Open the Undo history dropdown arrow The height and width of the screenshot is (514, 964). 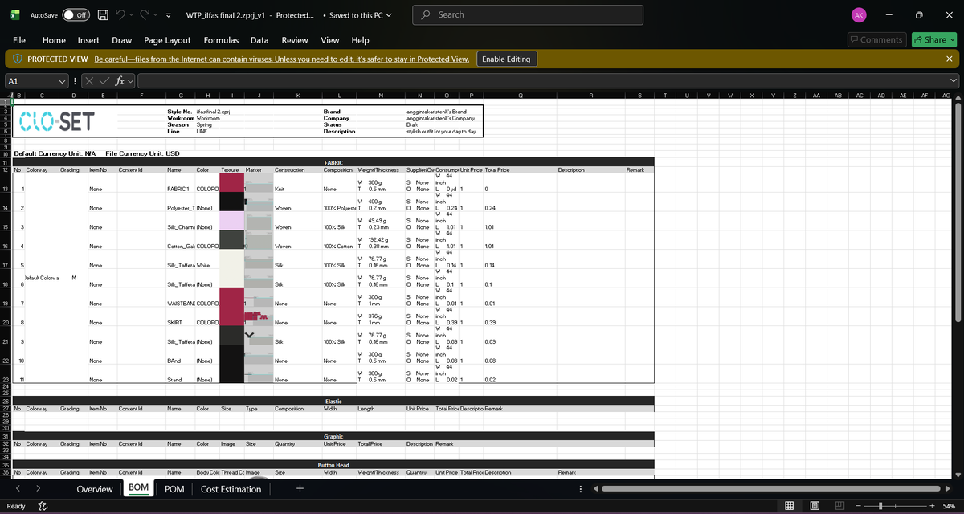coord(133,14)
